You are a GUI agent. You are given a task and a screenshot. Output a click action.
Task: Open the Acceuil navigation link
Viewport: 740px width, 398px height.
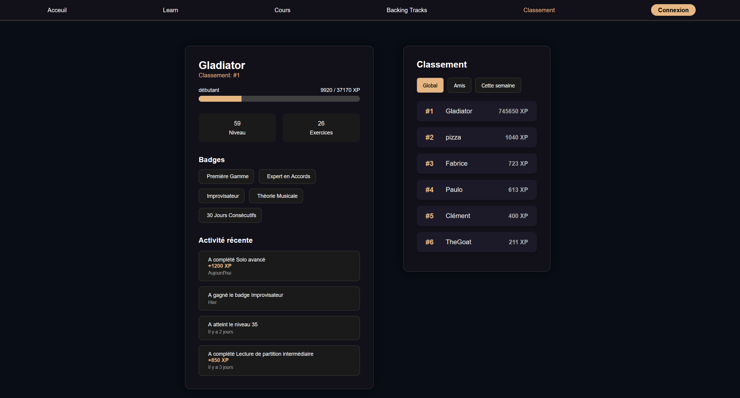tap(57, 10)
